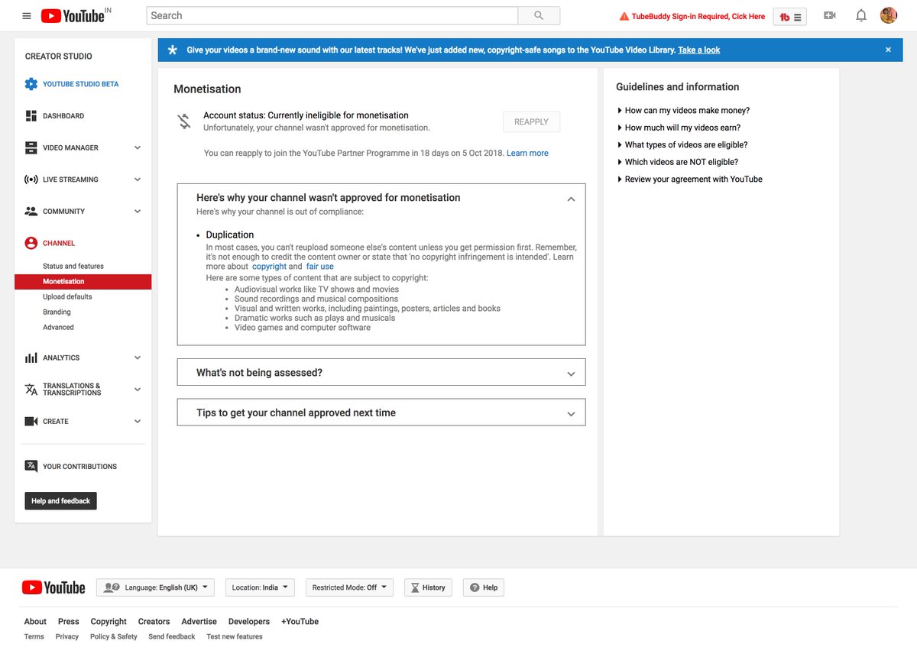
Task: Open the footer Creators link
Action: point(154,622)
